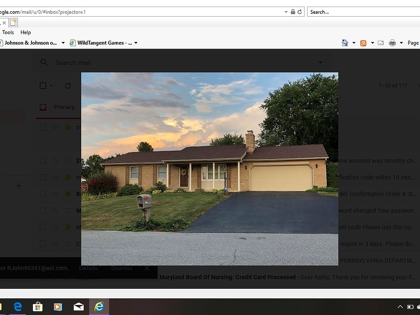
Task: Select the checkbox next to the first email
Action: pyautogui.click(x=42, y=127)
